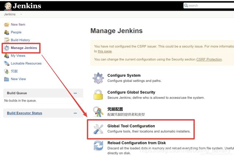Open the New View sidebar item

[18, 79]
